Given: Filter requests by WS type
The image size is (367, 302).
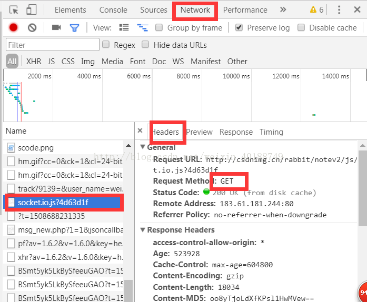Looking at the screenshot, I should pyautogui.click(x=178, y=61).
